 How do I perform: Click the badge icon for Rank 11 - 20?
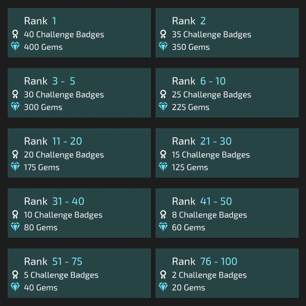coord(15,155)
